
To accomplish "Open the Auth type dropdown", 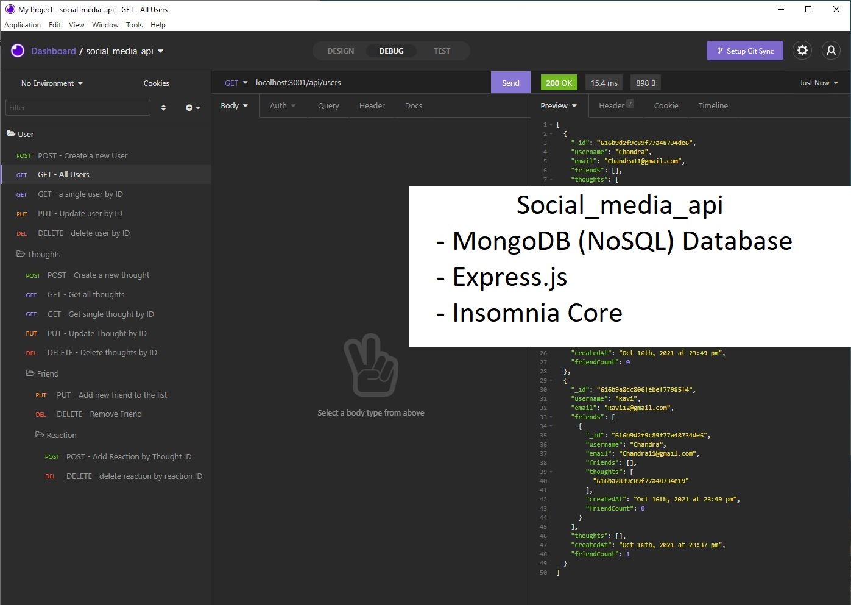I will tap(283, 105).
